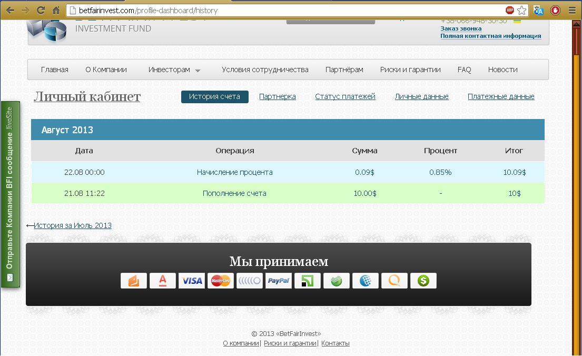Click the Сумма column header
The height and width of the screenshot is (356, 582).
point(364,151)
